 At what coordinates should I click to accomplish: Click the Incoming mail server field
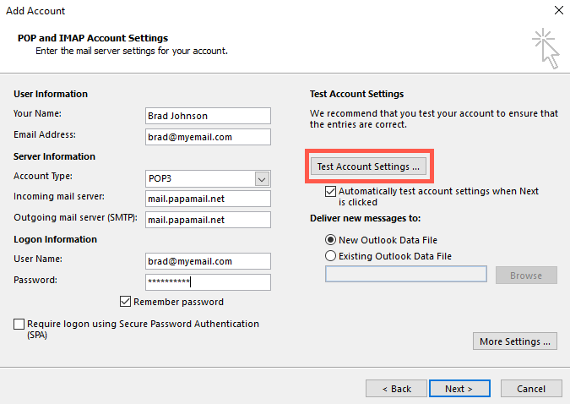208,199
